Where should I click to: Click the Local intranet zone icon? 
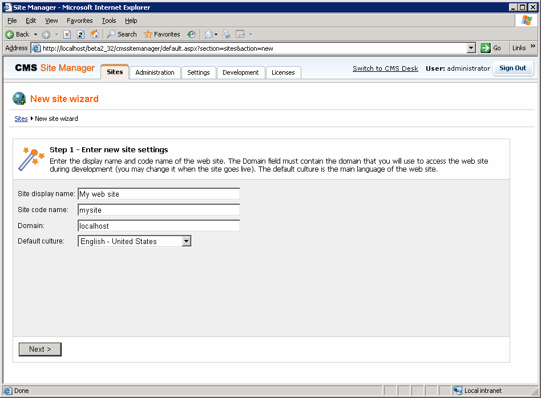(458, 391)
